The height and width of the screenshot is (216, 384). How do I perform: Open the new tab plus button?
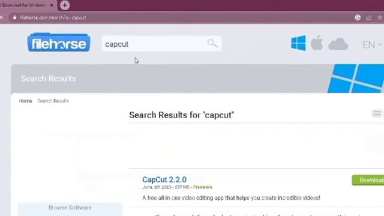tap(65, 5)
